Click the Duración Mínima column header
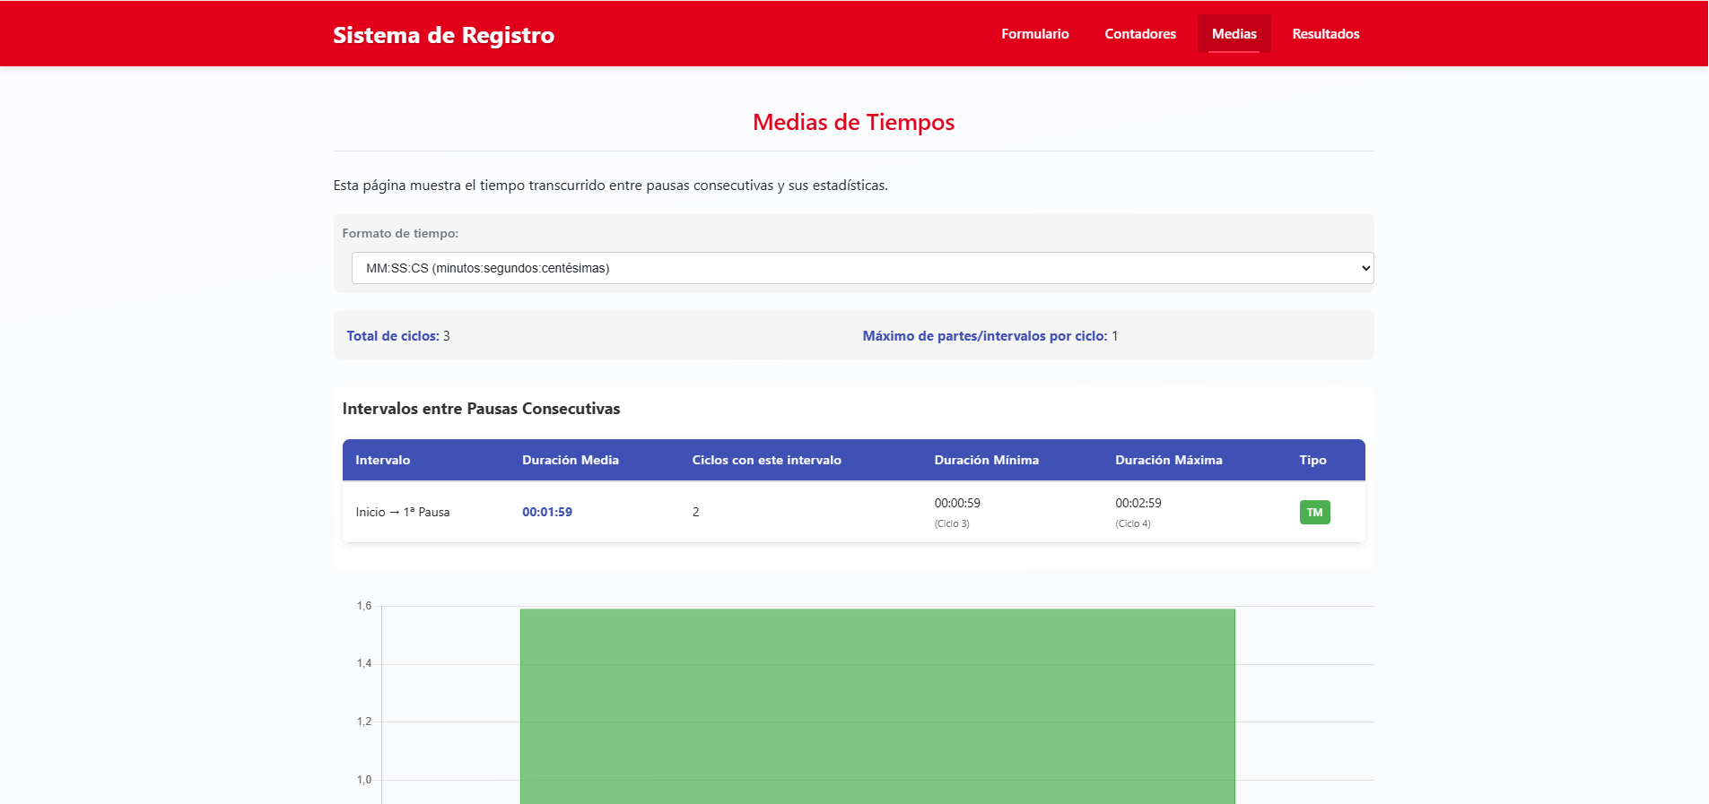This screenshot has height=804, width=1709. [x=986, y=460]
